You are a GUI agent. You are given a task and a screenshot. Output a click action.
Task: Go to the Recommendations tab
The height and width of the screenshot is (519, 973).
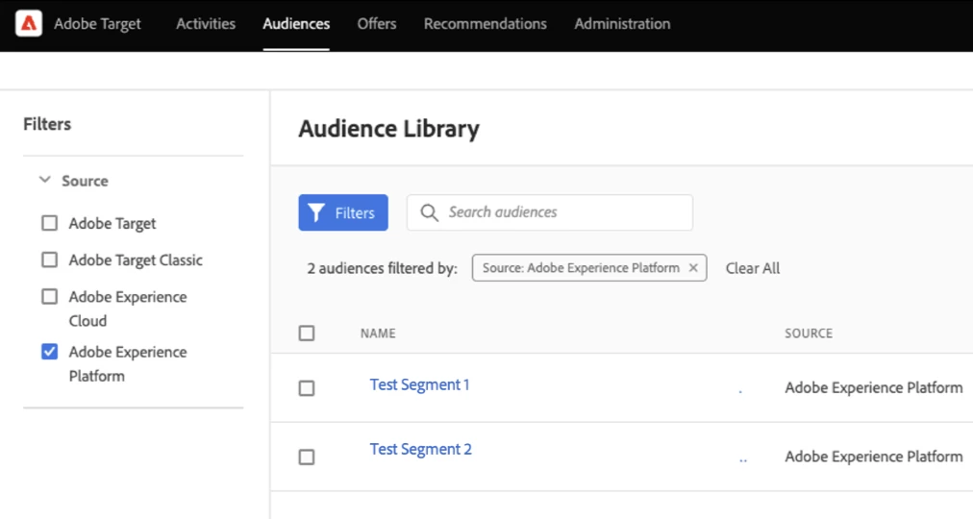[x=486, y=24]
